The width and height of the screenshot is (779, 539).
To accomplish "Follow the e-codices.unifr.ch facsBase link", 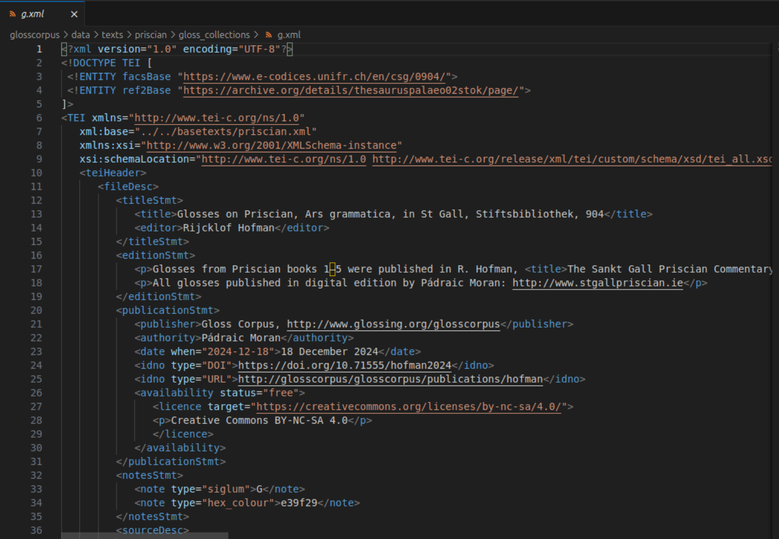I will 314,76.
